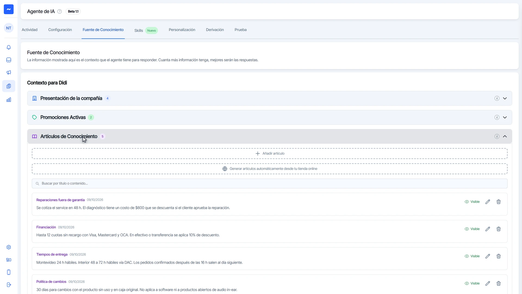Click the logout icon in the sidebar
The width and height of the screenshot is (522, 294).
[x=9, y=285]
